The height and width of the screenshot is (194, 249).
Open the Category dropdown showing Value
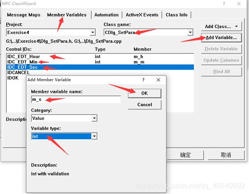[x=64, y=118]
